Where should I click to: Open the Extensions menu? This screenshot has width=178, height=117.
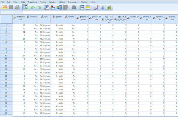click(73, 2)
